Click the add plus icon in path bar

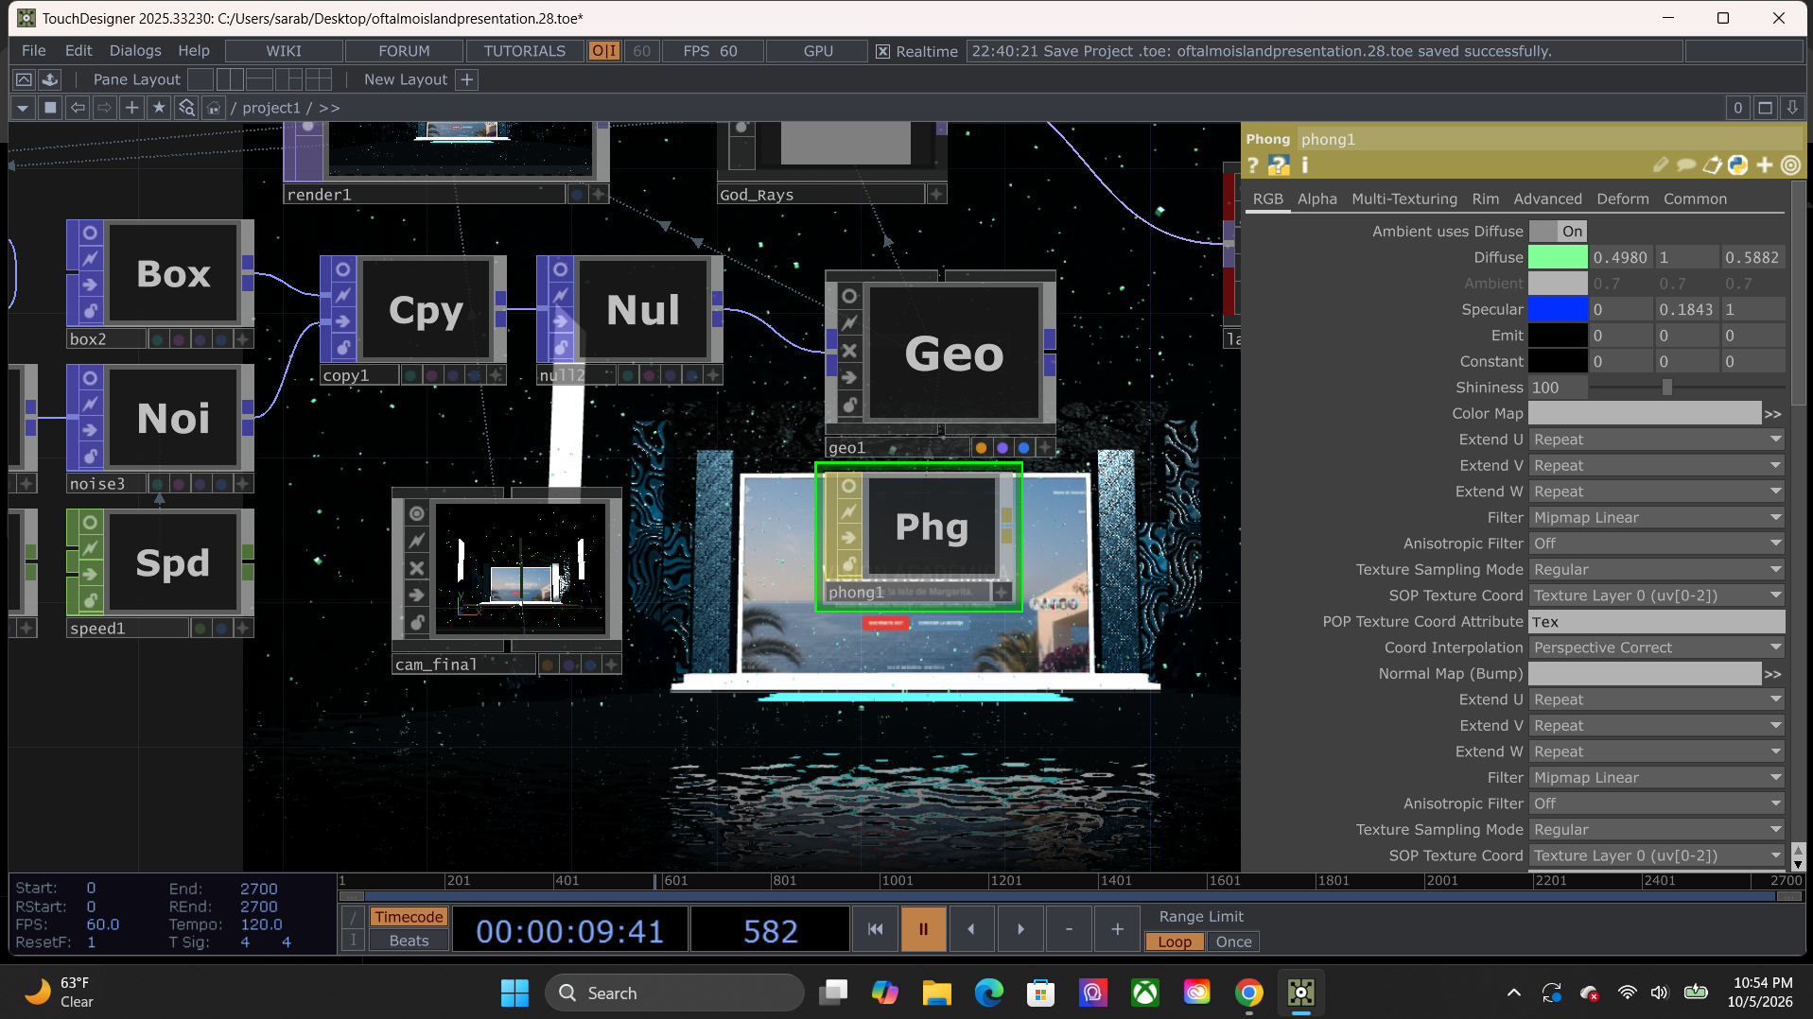pos(131,108)
